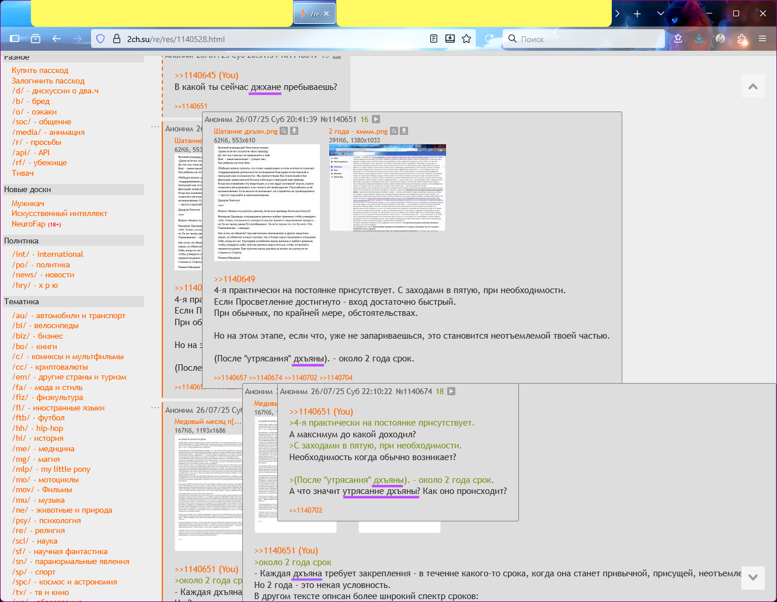Open the /api/ - API link
This screenshot has width=777, height=602.
pyautogui.click(x=31, y=152)
